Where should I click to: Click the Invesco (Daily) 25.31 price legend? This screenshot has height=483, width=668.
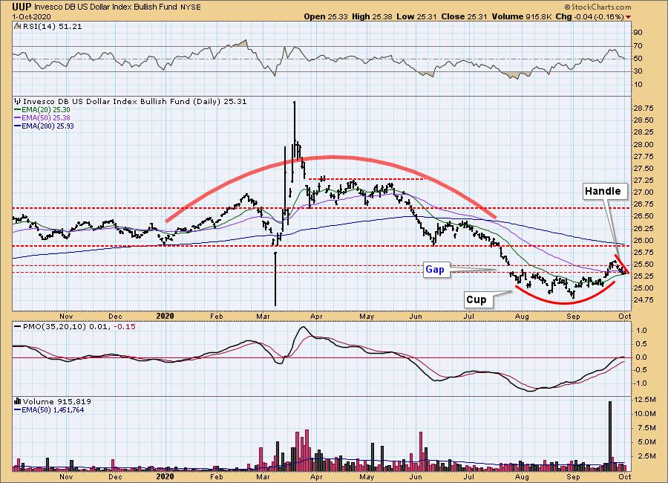(x=134, y=102)
